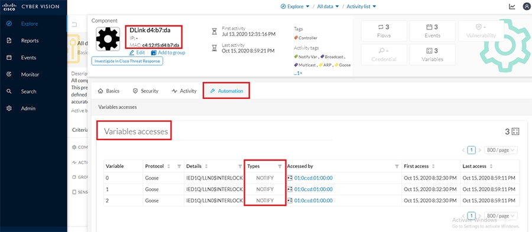Screen dimensions: 532x232
Task: Go to previous page in top pagination
Action: 463,150
